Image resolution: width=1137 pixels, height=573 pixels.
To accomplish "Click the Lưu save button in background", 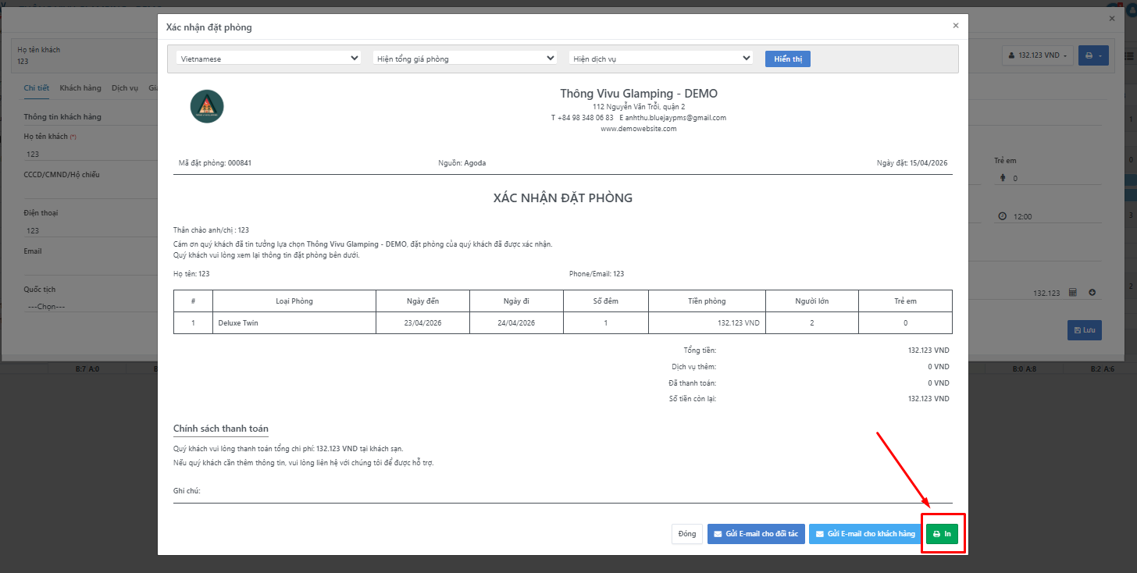I will click(1085, 330).
